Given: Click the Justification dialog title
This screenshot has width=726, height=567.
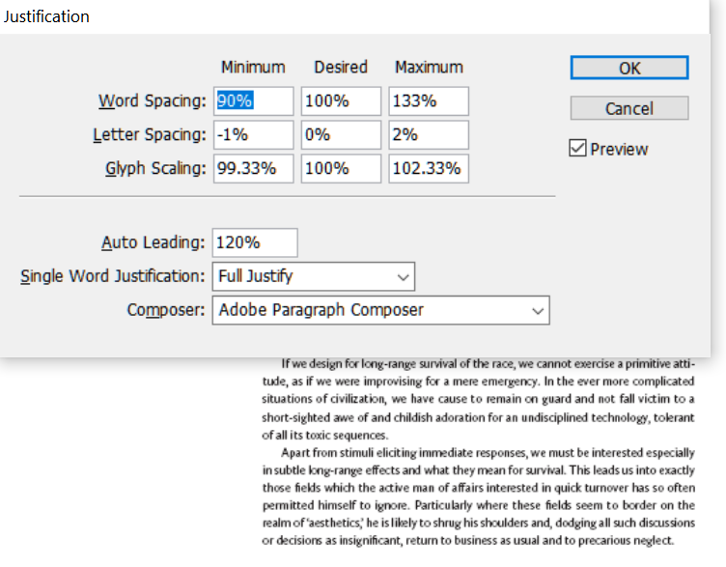Looking at the screenshot, I should [x=46, y=16].
